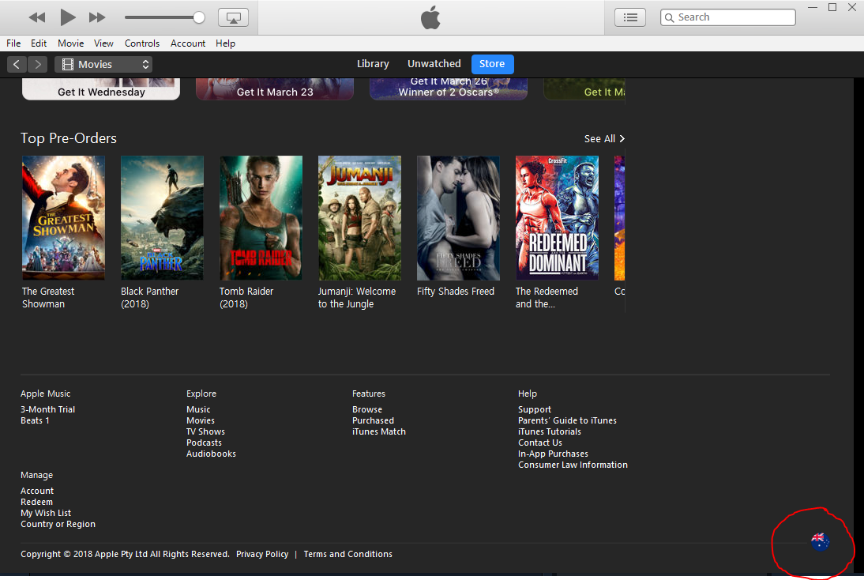Open the Redeemed and the Dominant poster
Screen dimensions: 864x580
point(557,218)
